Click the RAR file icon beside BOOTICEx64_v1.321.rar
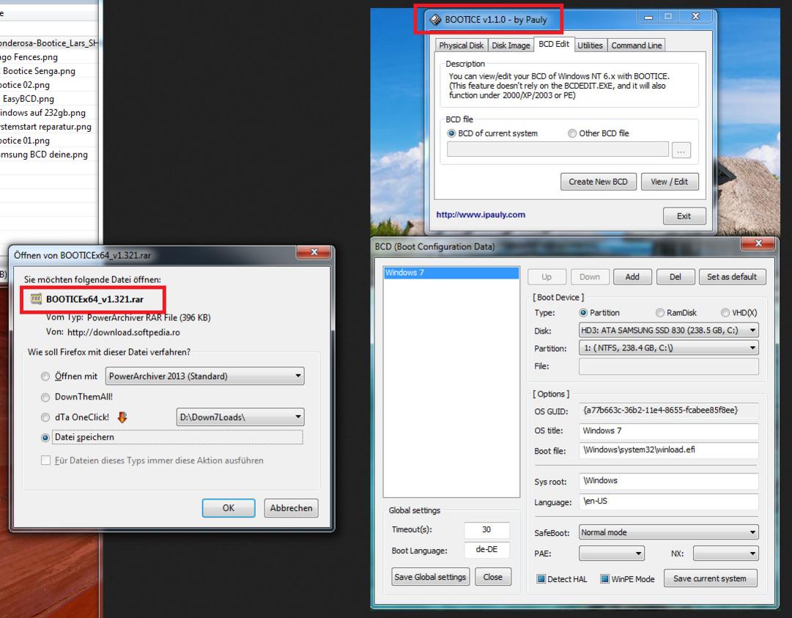The width and height of the screenshot is (792, 618). point(37,298)
